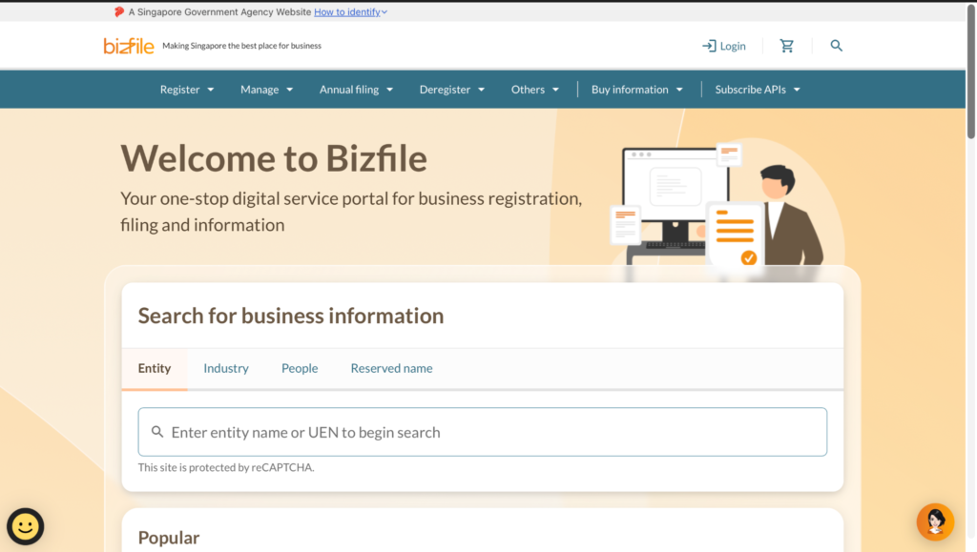Image resolution: width=977 pixels, height=552 pixels.
Task: Open the virtual assistant chat avatar
Action: (x=935, y=521)
